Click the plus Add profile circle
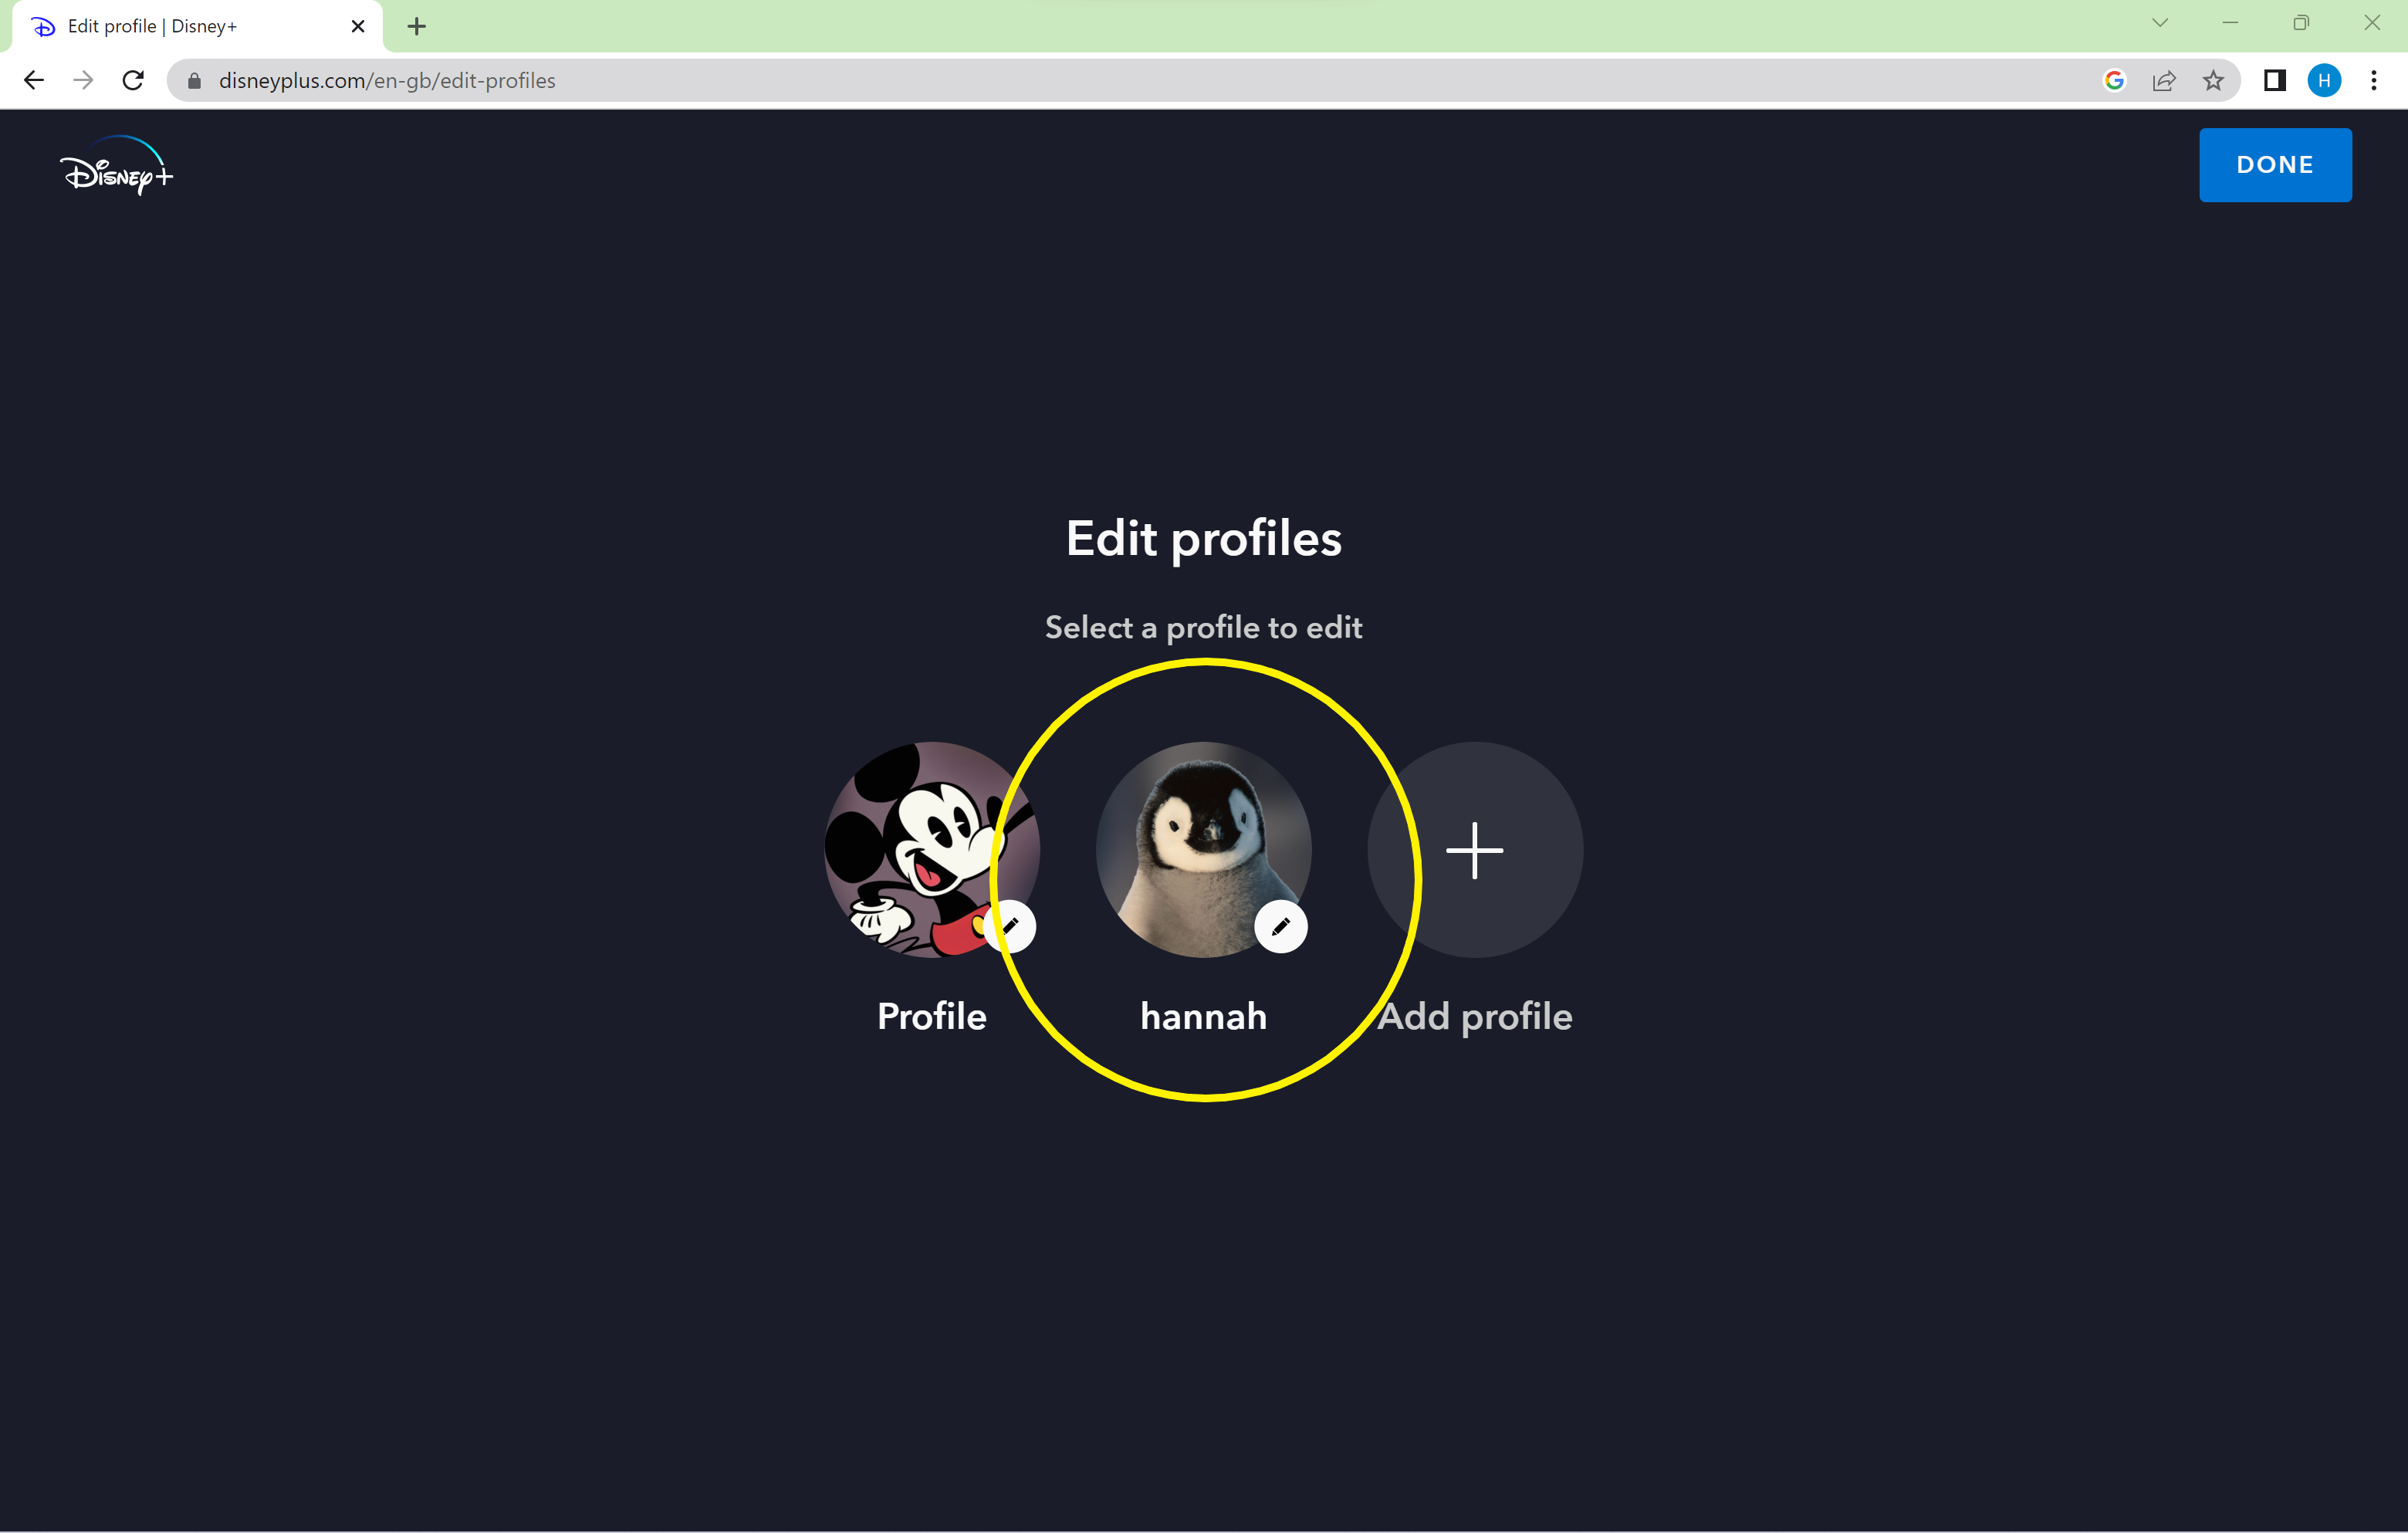 [x=1475, y=849]
